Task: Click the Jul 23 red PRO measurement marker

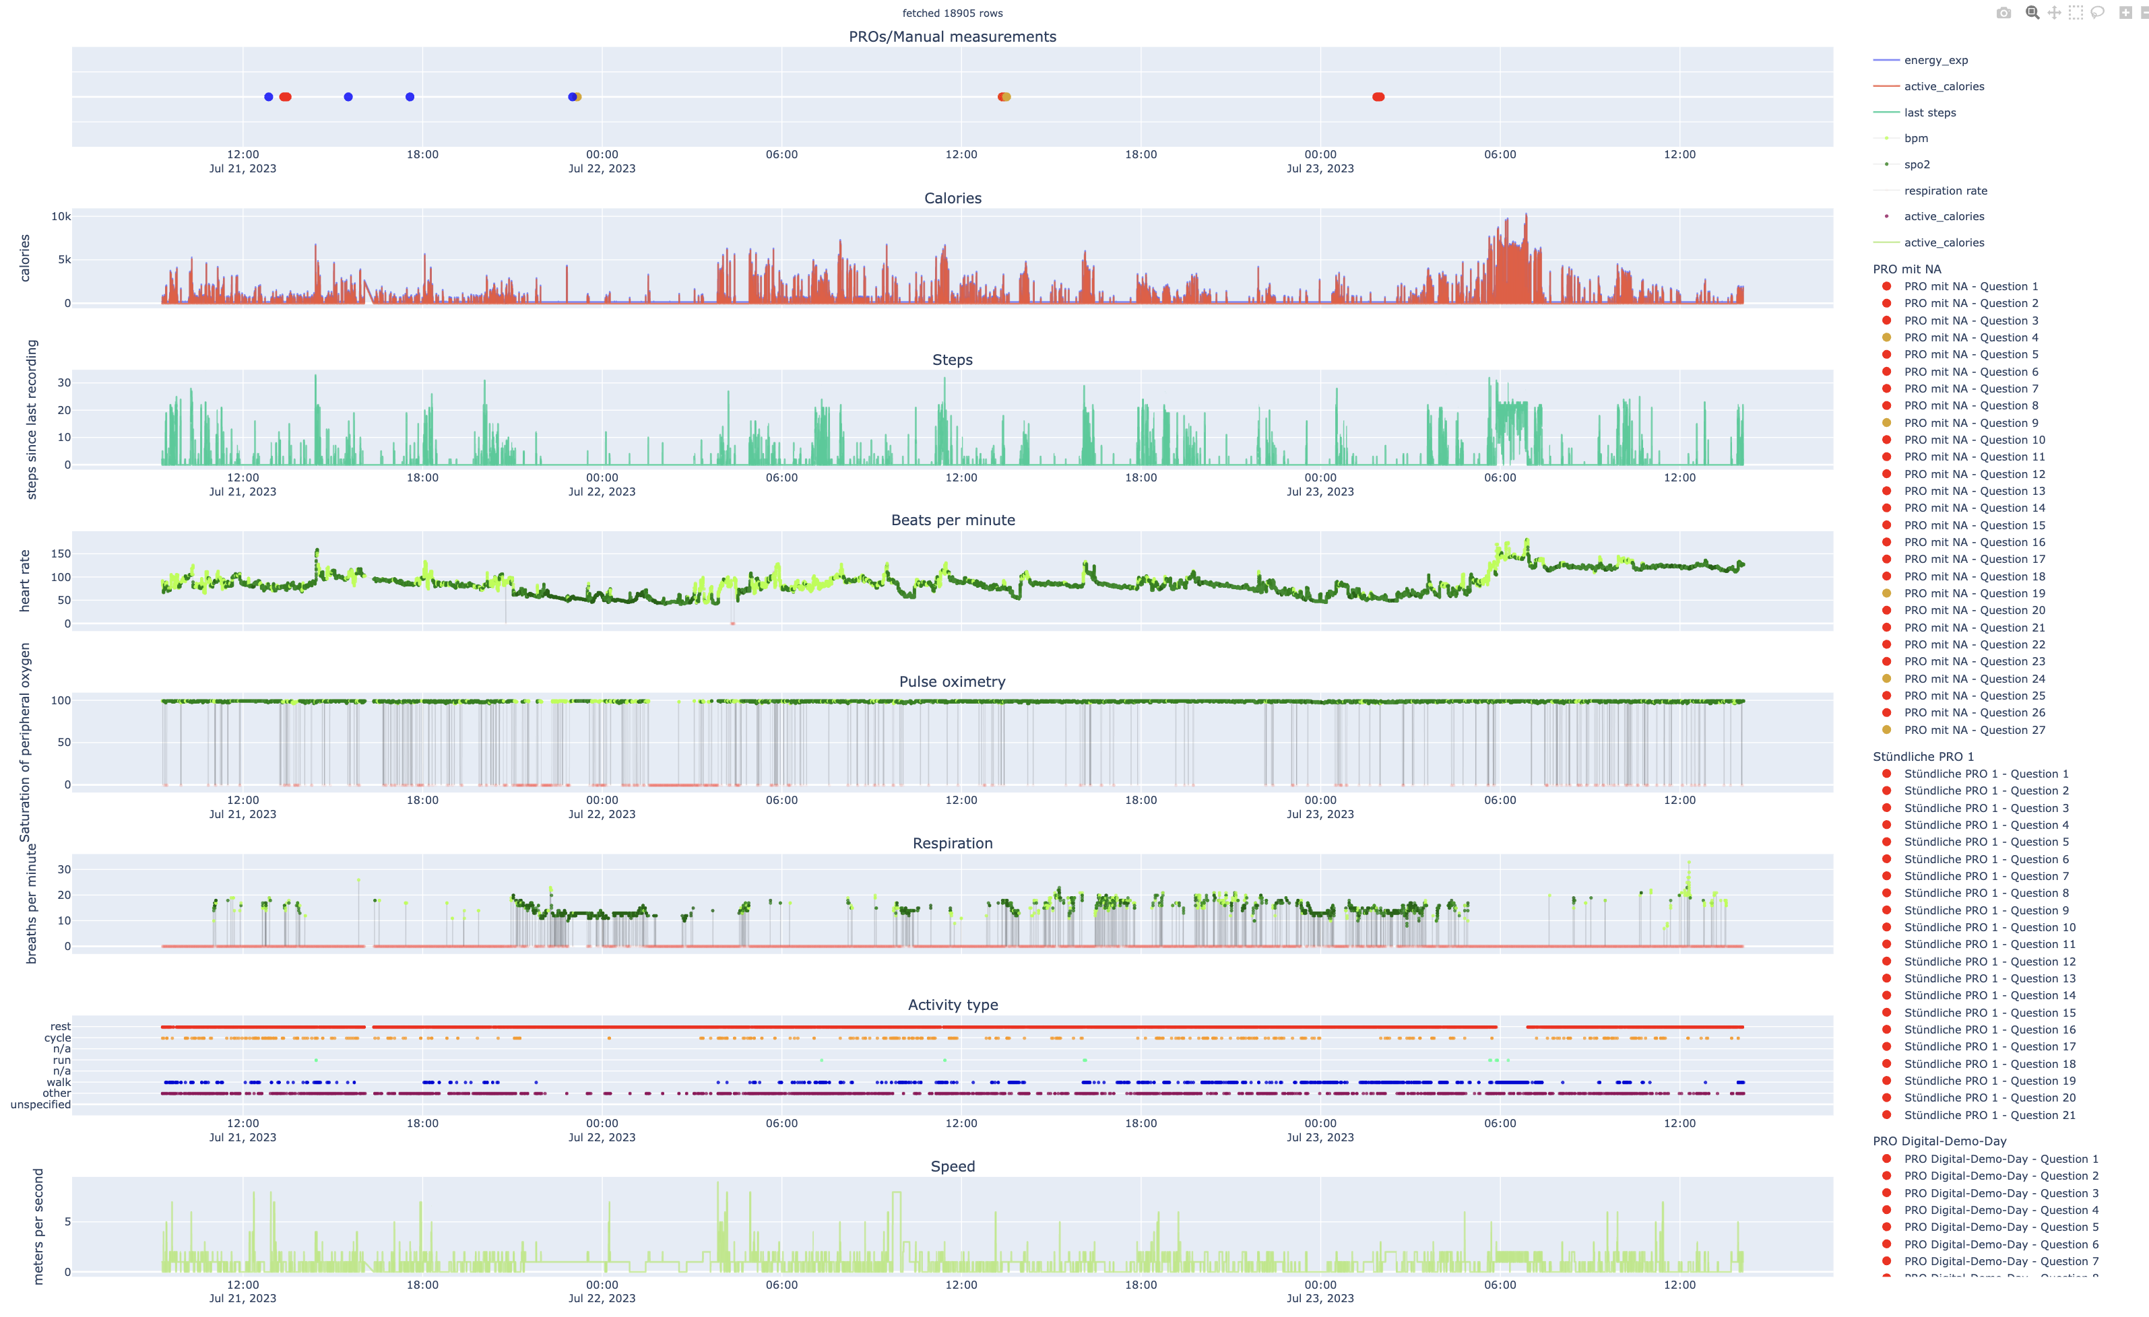Action: coord(1378,97)
